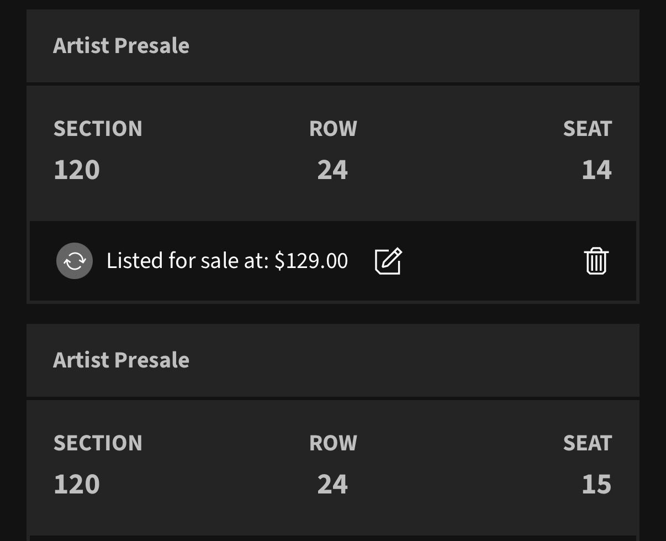This screenshot has height=541, width=666.
Task: Tap the ROW label on seat 14 ticket
Action: [333, 129]
